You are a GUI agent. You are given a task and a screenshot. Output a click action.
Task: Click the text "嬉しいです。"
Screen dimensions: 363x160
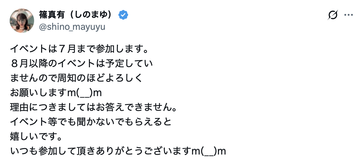(x=36, y=137)
